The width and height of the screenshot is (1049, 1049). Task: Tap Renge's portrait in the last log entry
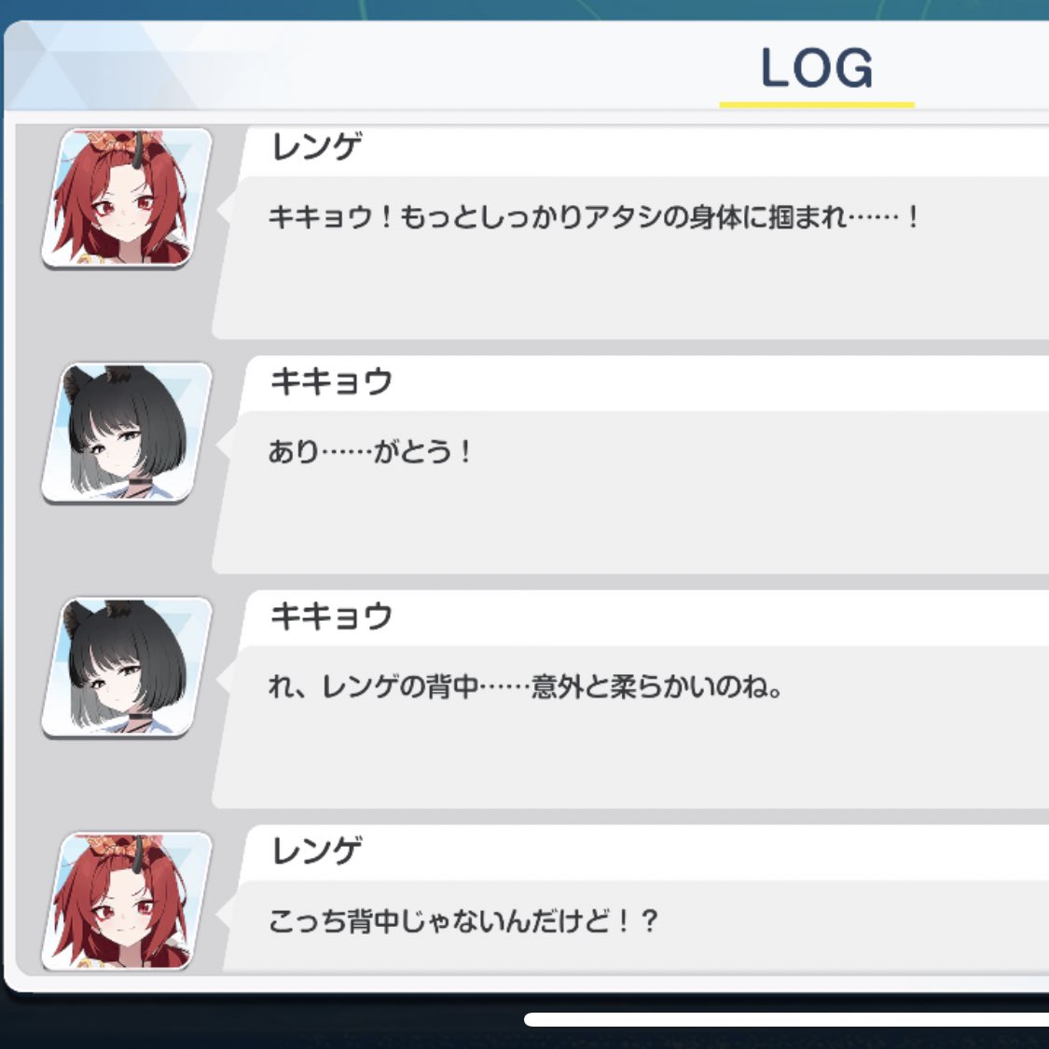pyautogui.click(x=127, y=901)
